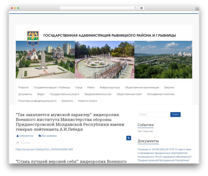208x176 pixels.
Task: Open Политика конфиденциальности menu item
Action: pos(37,101)
